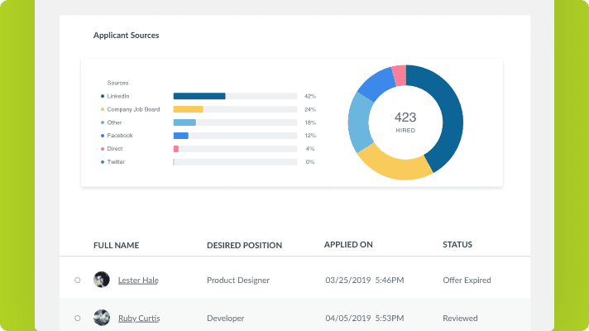Click the Facebook source label

point(120,135)
